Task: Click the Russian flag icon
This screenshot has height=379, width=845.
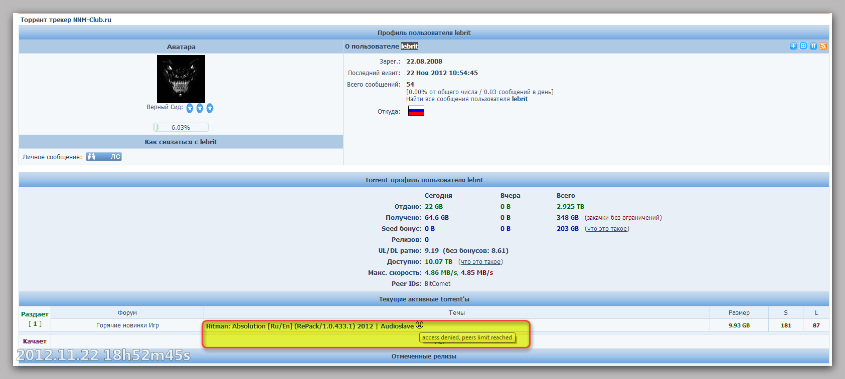Action: tap(416, 111)
